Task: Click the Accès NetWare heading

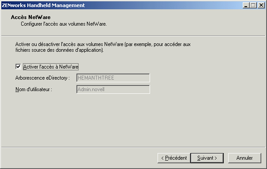Action: 30,17
